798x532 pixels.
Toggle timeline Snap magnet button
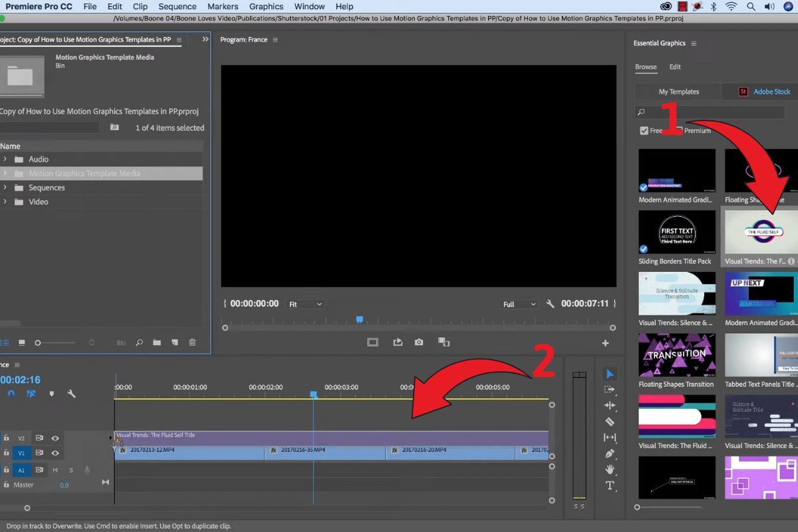pos(11,394)
